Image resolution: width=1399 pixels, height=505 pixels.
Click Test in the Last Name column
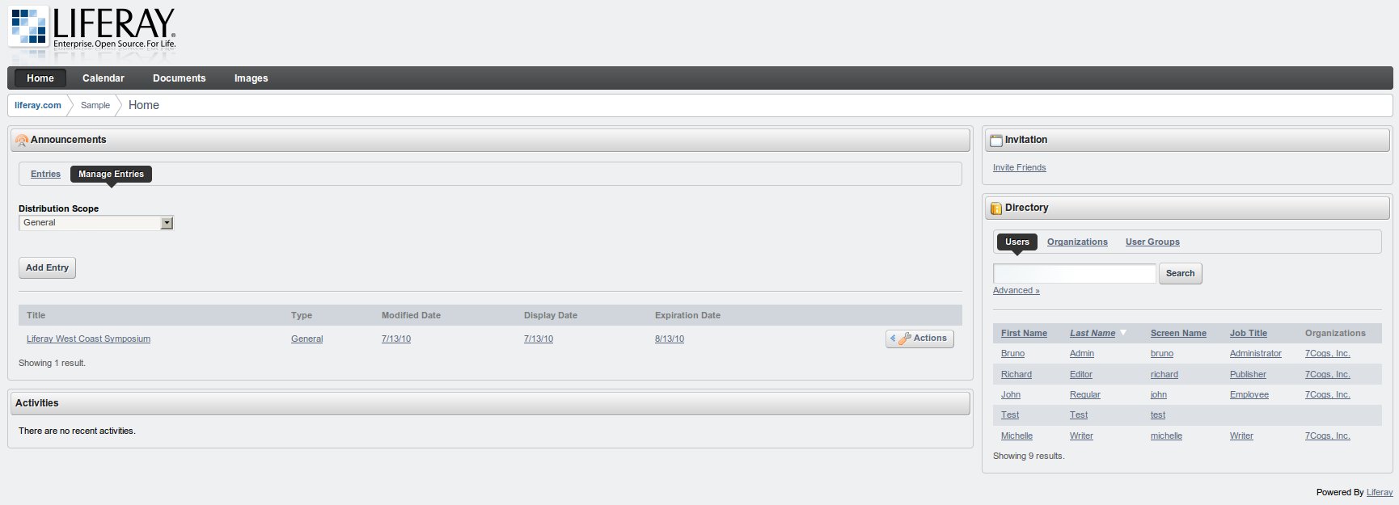tap(1079, 415)
